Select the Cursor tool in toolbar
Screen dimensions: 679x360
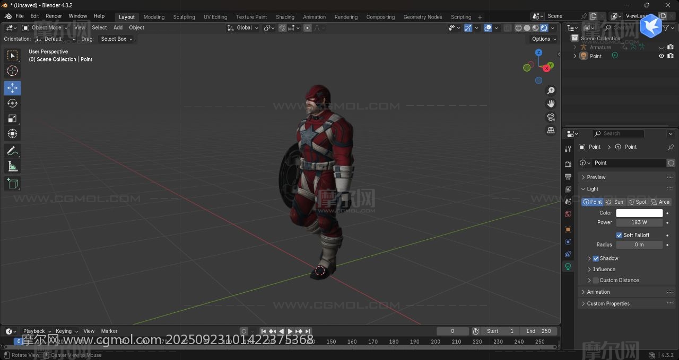13,71
